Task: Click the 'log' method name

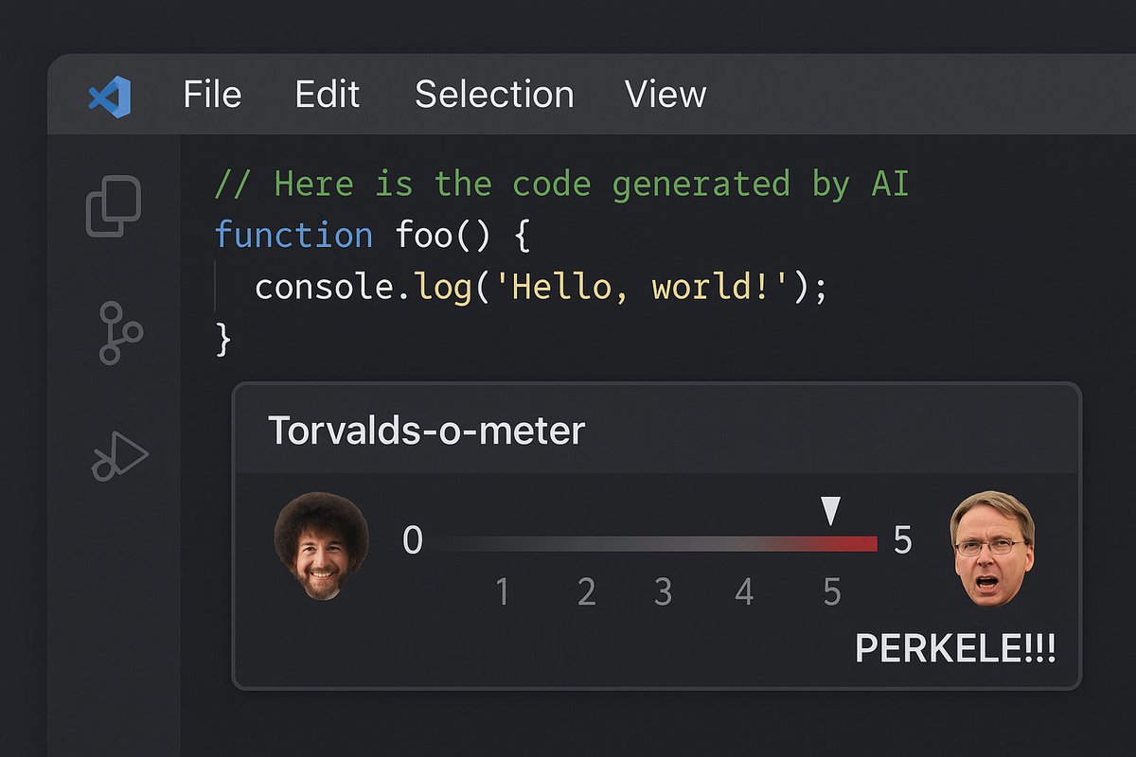Action: point(442,288)
